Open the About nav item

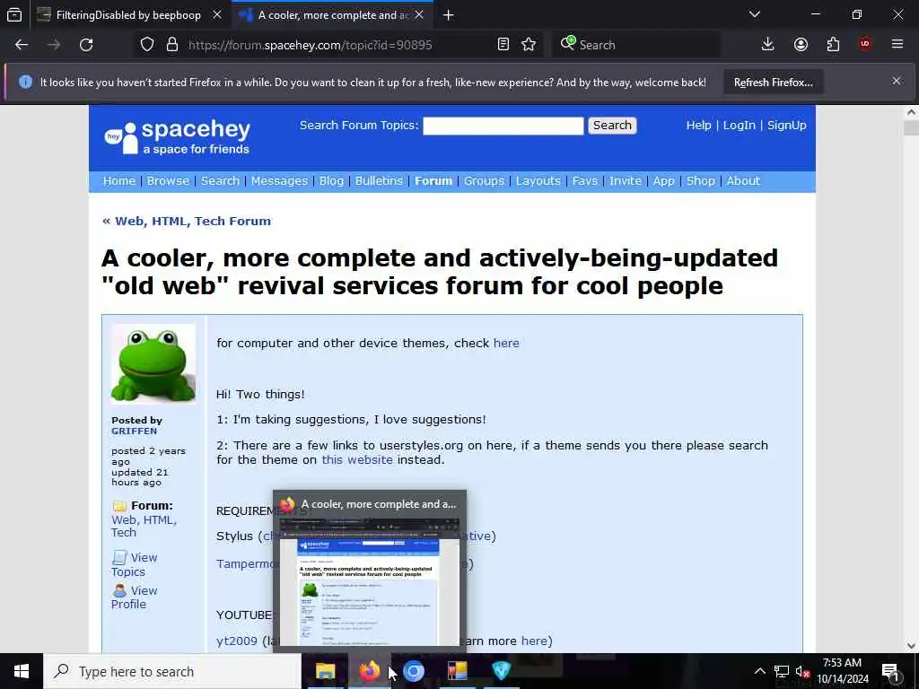click(743, 181)
